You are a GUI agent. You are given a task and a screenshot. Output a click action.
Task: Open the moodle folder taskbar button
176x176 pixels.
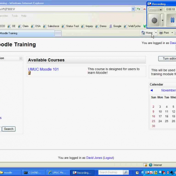click(10, 172)
